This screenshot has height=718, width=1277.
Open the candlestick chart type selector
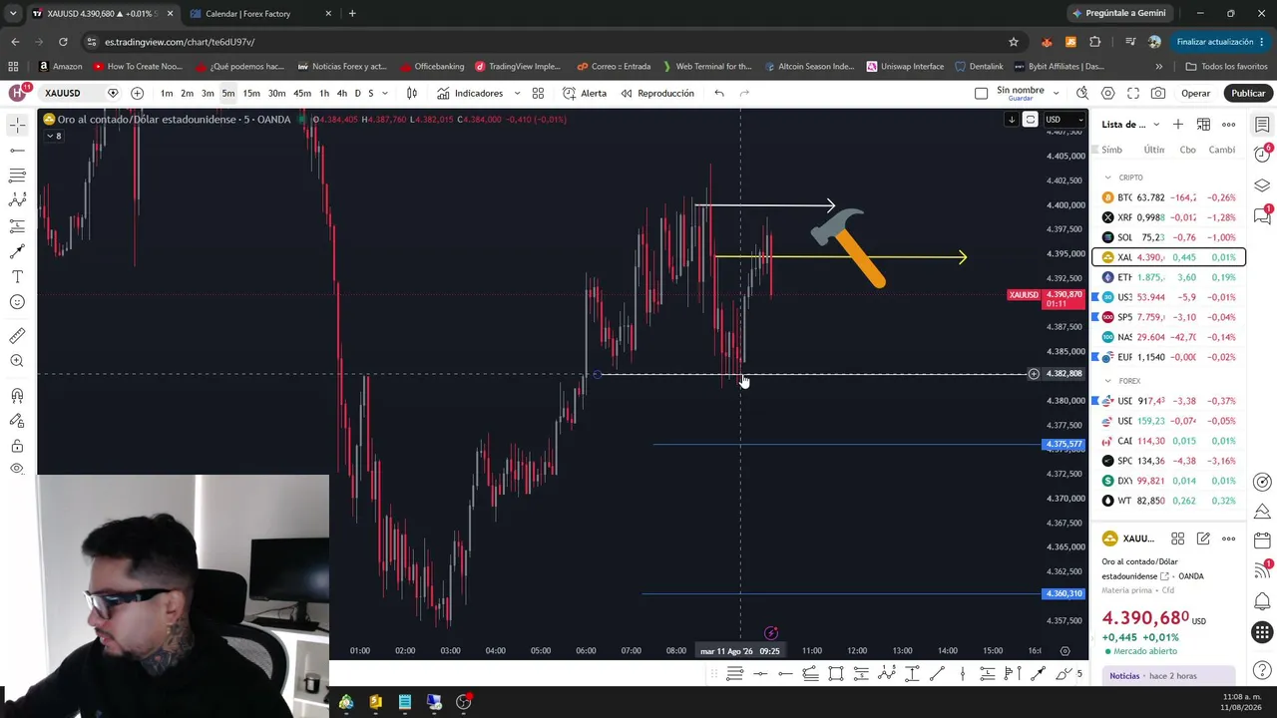411,93
